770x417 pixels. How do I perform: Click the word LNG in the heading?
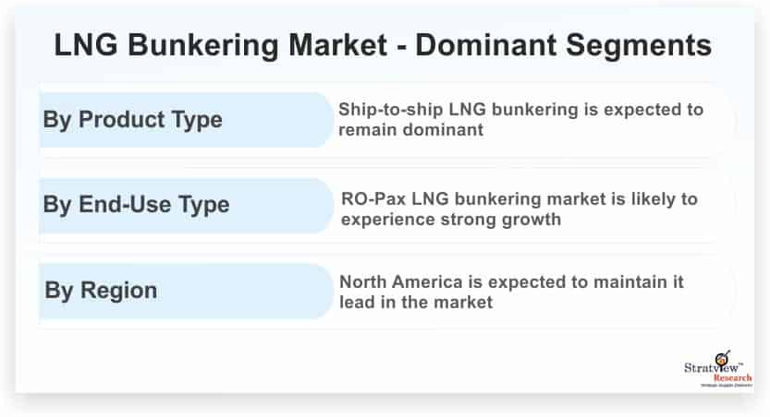[x=86, y=45]
